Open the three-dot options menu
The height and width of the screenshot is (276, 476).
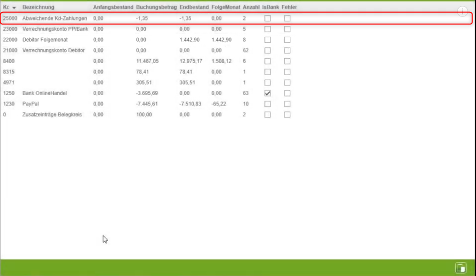tap(462, 12)
